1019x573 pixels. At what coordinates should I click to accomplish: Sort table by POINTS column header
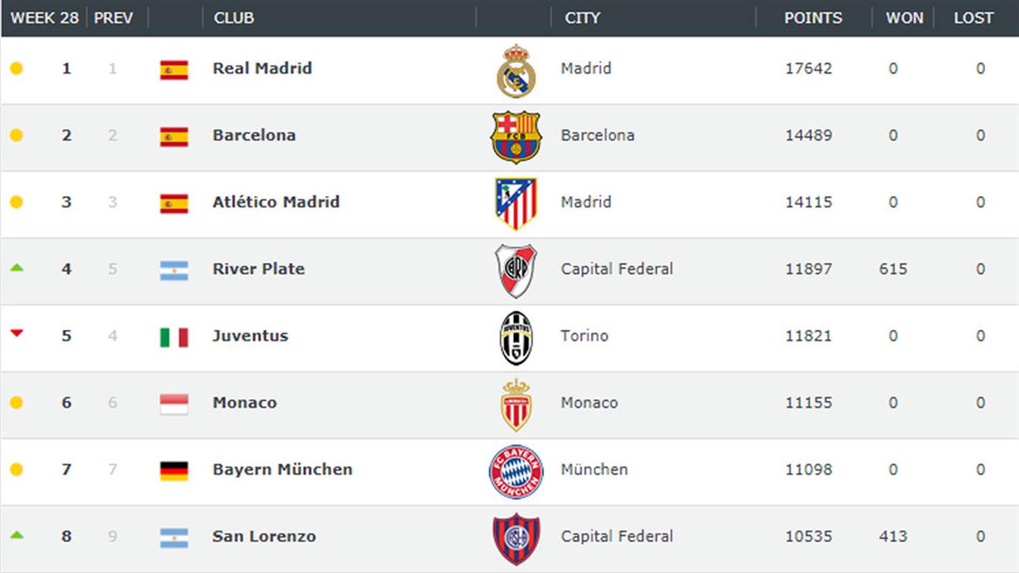[813, 18]
